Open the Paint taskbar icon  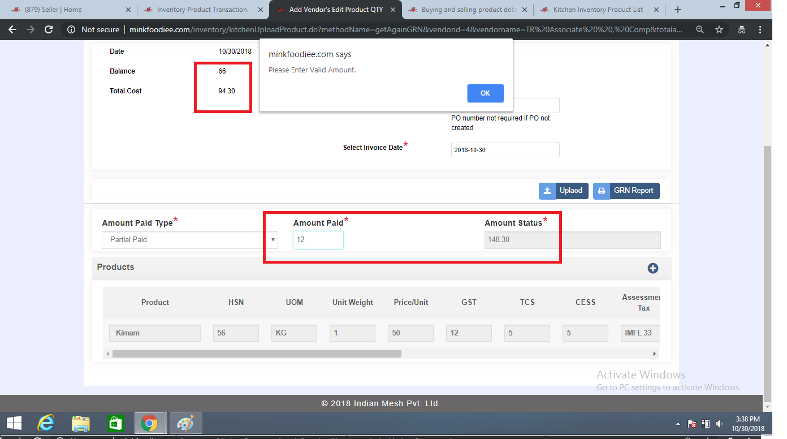click(x=185, y=423)
